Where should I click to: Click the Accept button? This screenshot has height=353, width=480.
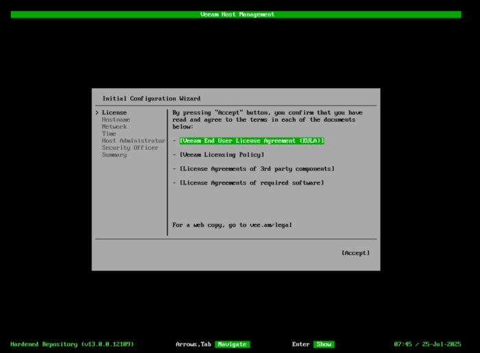click(355, 253)
